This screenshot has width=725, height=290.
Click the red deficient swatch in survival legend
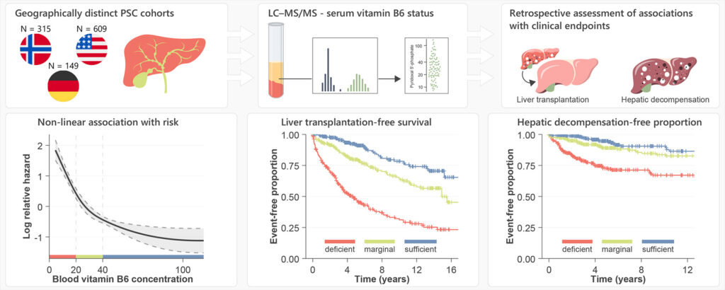(339, 241)
